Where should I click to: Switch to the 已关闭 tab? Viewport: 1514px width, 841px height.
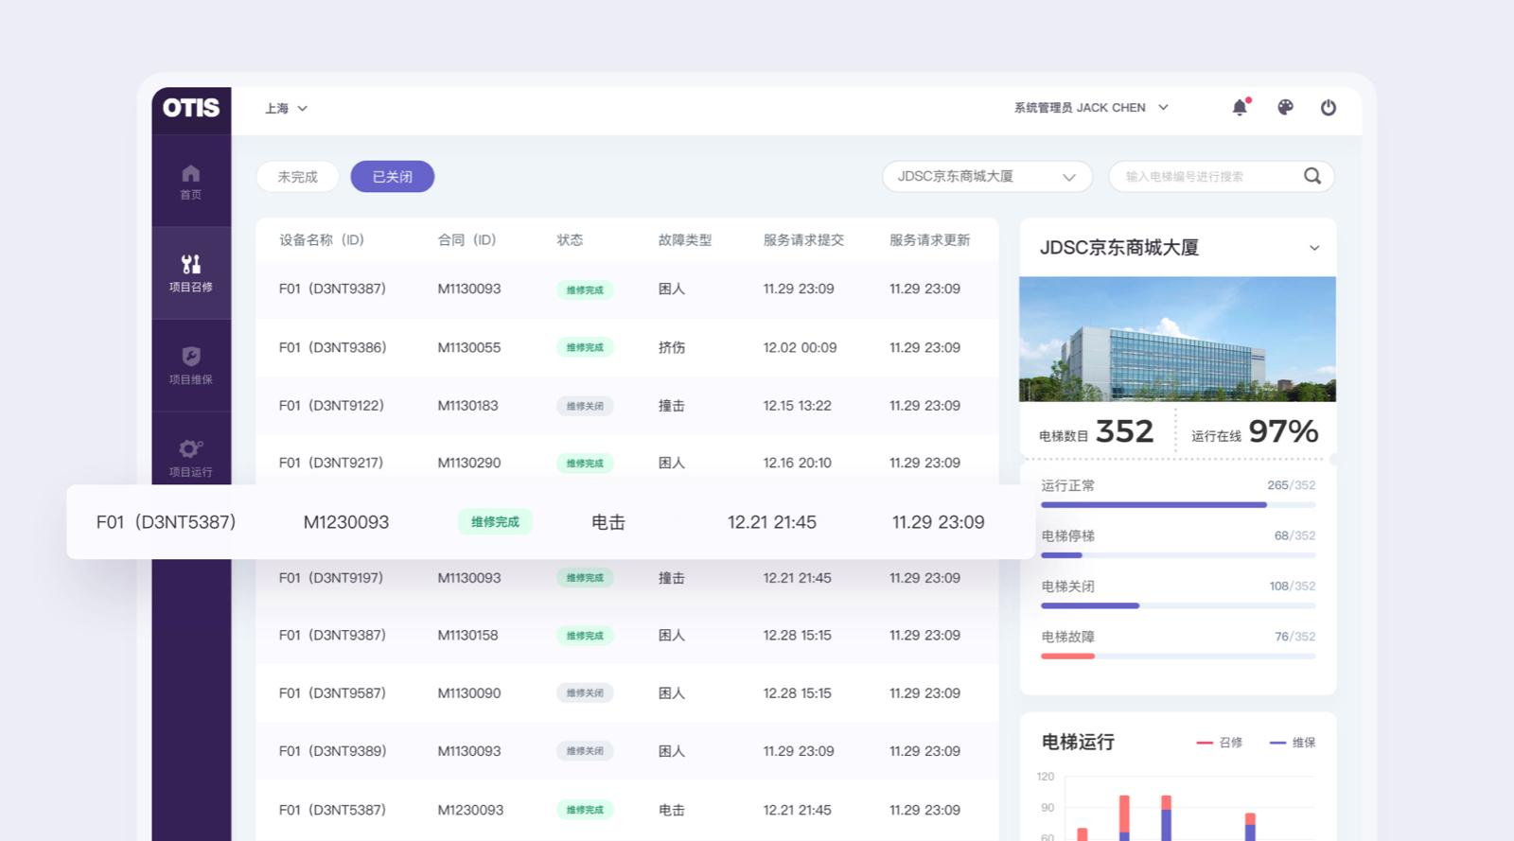coord(392,177)
